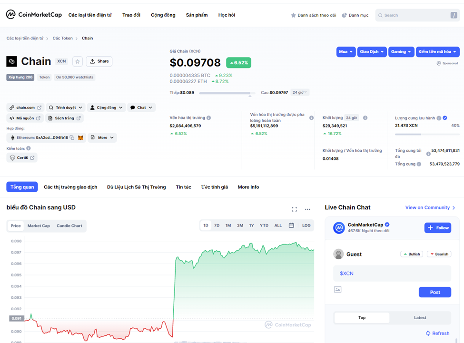The image size is (464, 343).
Task: Select the 7D chart range
Action: (x=217, y=225)
